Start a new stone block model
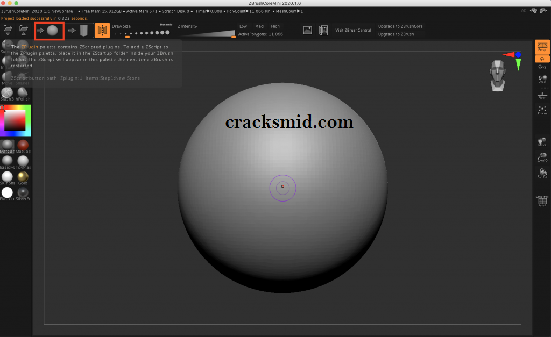This screenshot has height=337, width=551. click(80, 31)
